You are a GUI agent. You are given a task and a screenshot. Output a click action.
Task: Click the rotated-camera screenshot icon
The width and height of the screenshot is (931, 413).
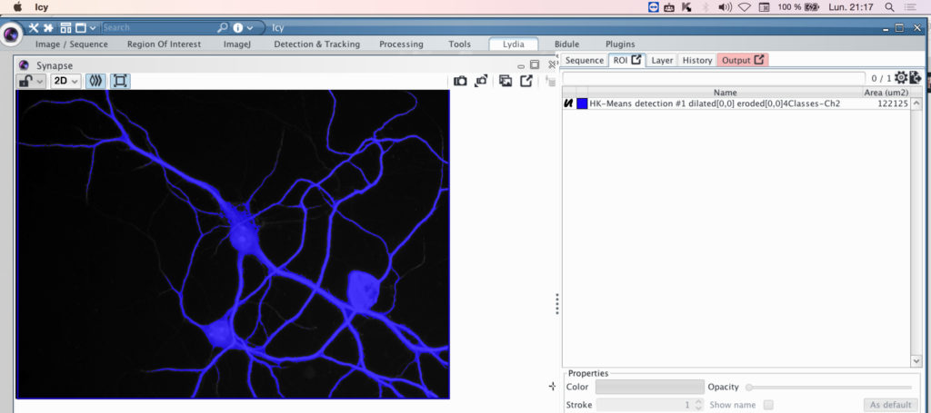(x=482, y=81)
